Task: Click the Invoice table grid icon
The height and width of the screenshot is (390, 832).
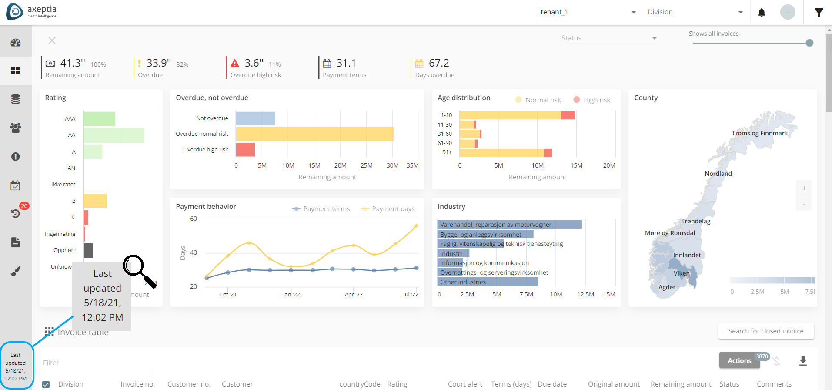Action: 49,332
